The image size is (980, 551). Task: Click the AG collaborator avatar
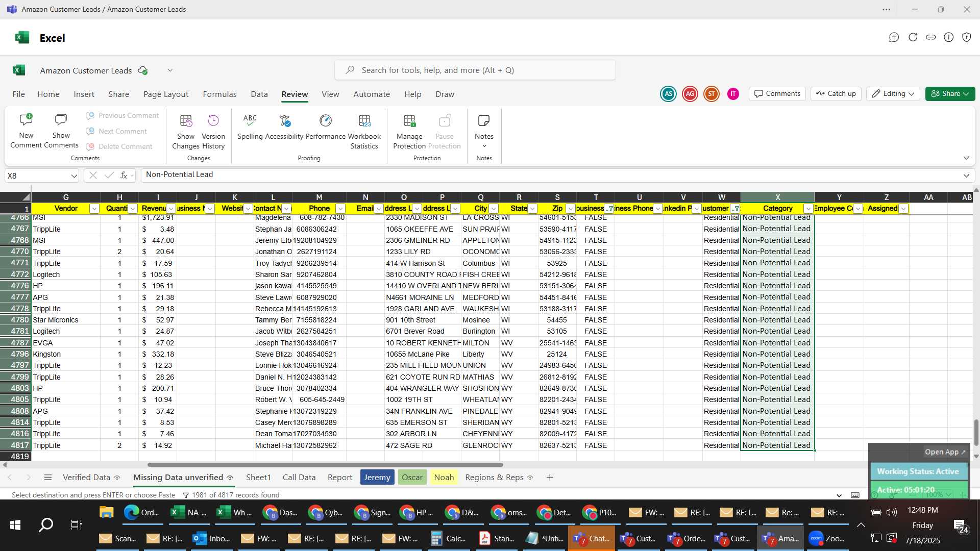690,94
